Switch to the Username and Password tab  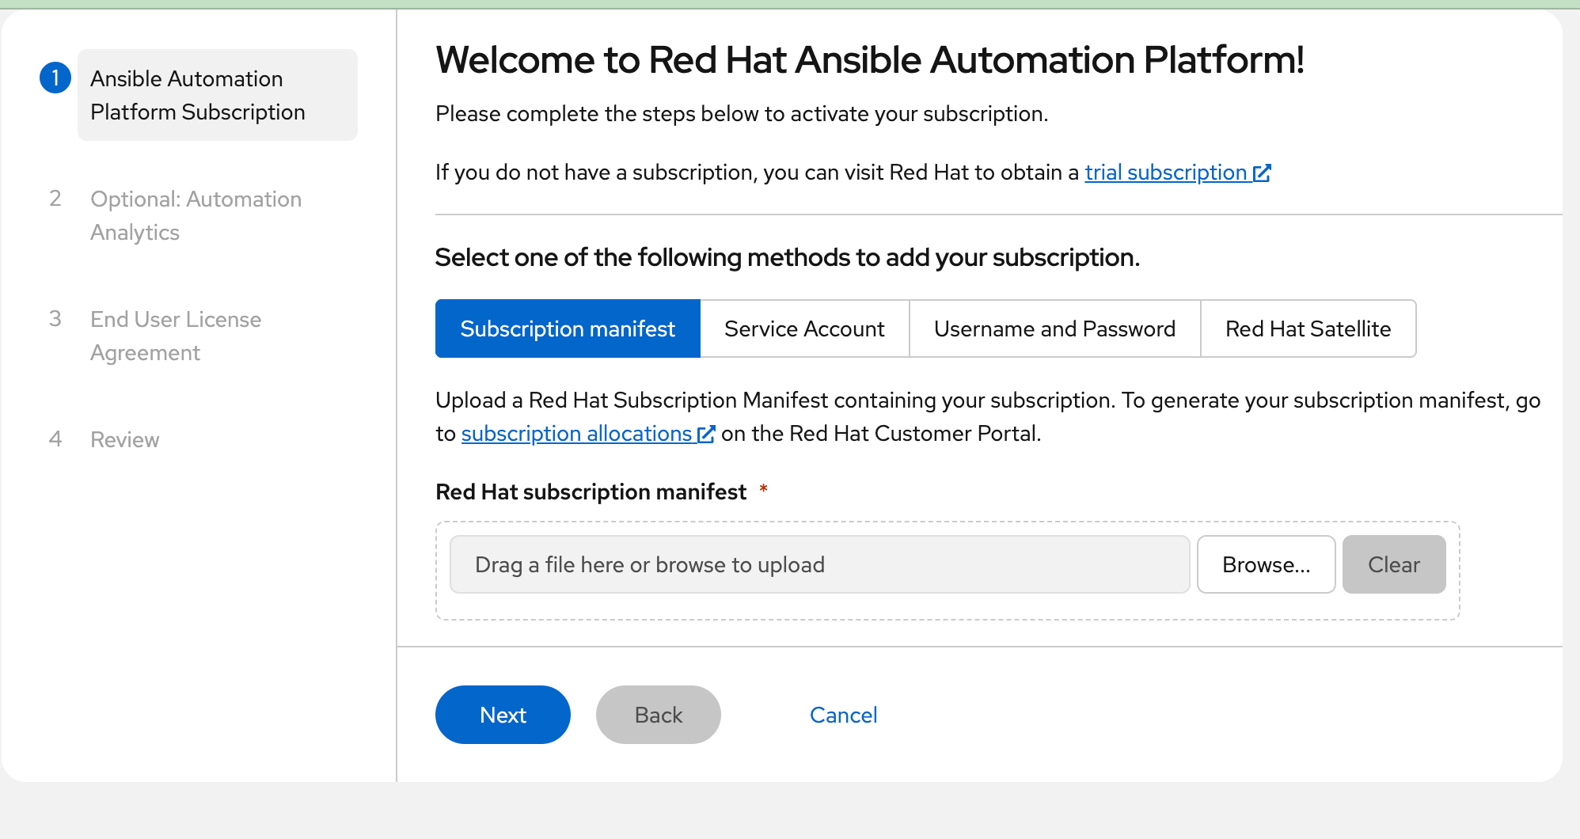[1054, 328]
